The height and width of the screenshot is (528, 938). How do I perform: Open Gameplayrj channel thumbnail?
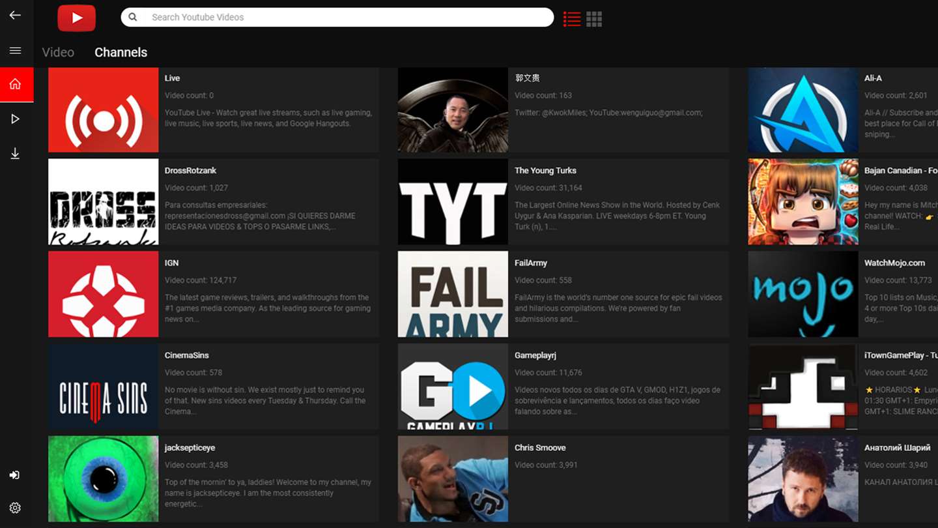point(453,387)
